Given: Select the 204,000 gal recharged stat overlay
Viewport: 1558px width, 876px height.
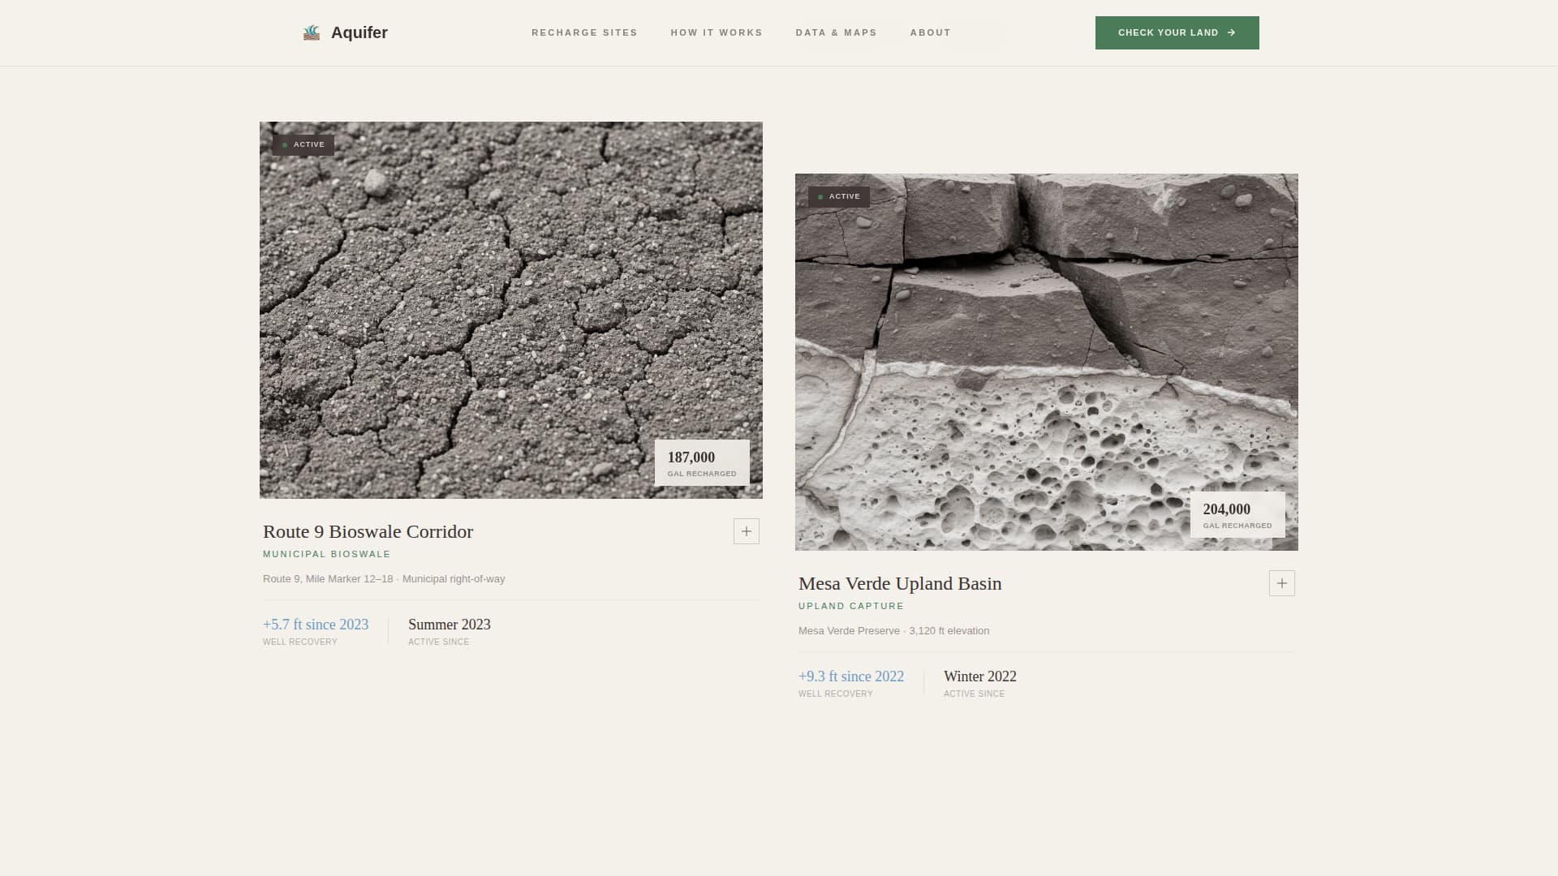Looking at the screenshot, I should click(x=1237, y=514).
